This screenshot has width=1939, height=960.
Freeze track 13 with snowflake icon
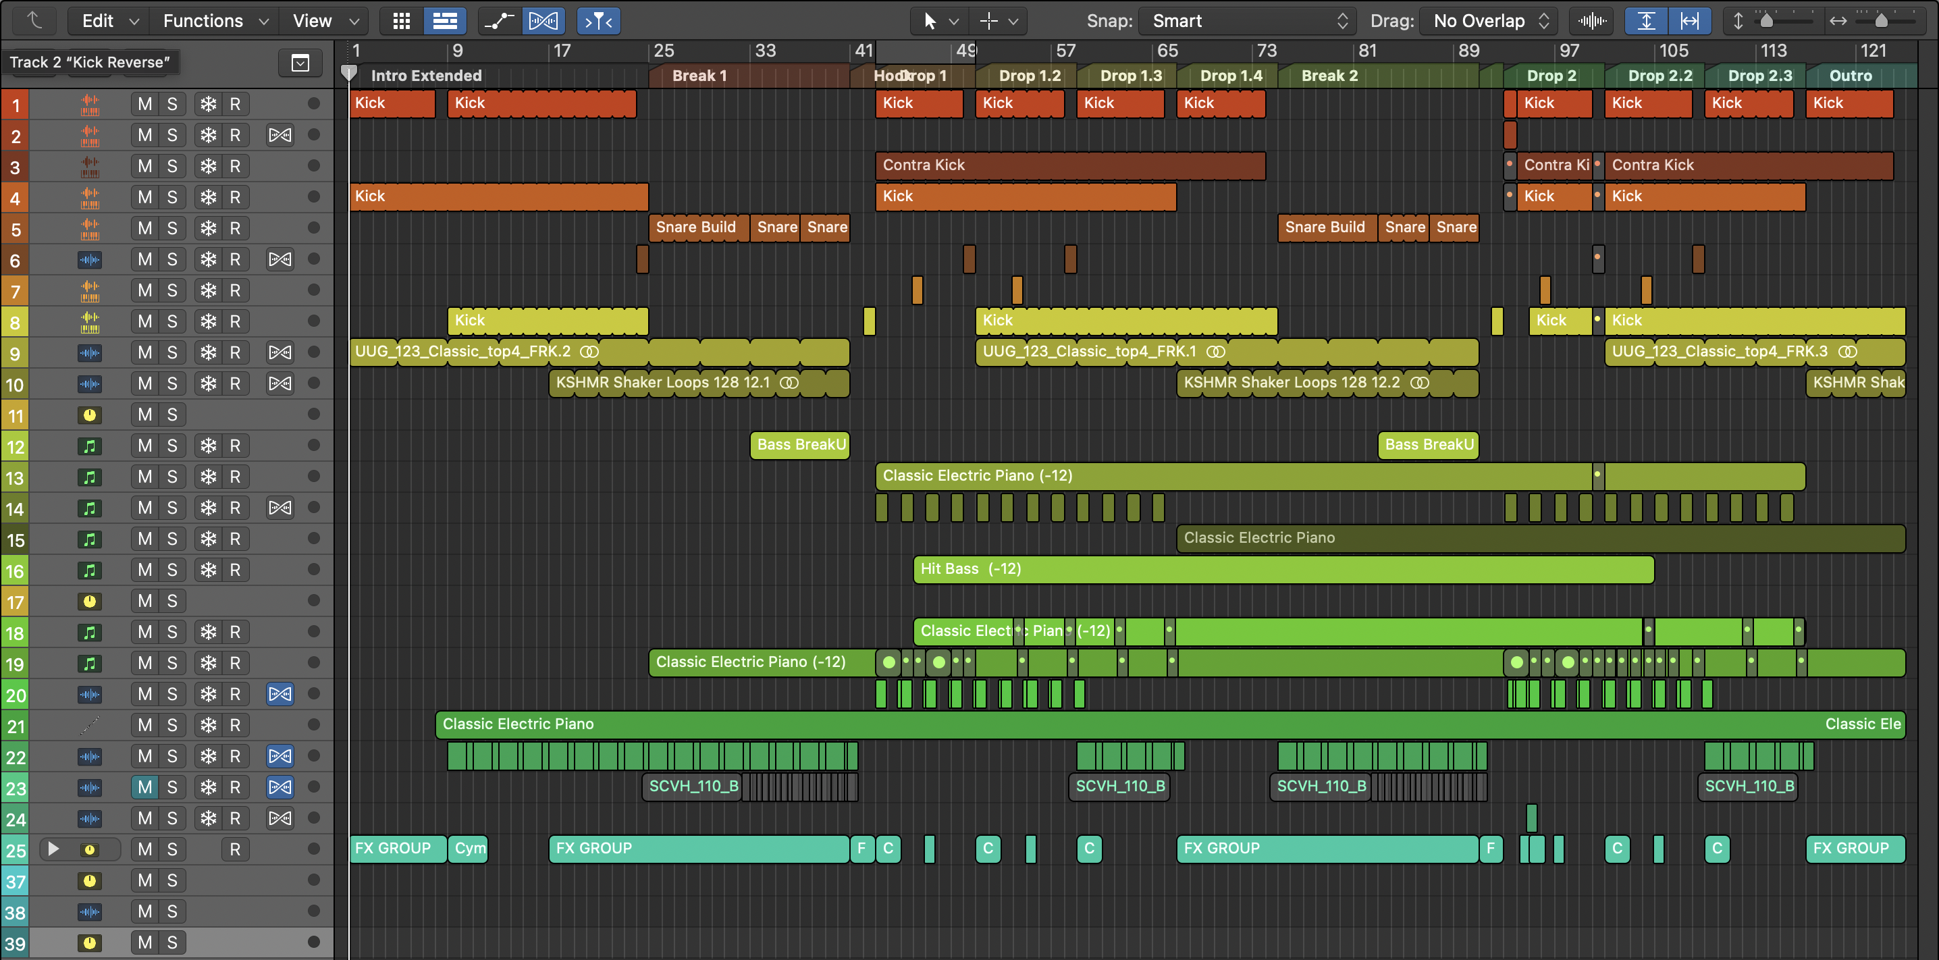[x=208, y=477]
